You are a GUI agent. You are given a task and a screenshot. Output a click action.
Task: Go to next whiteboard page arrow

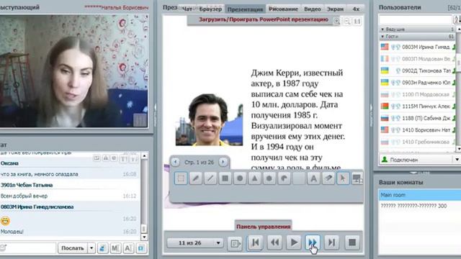223,162
